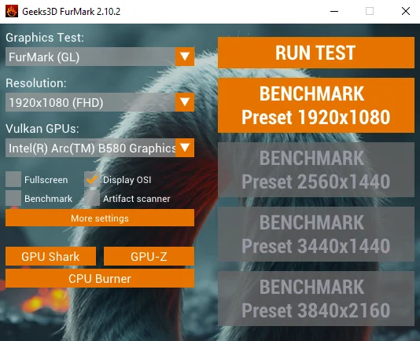The width and height of the screenshot is (420, 341).
Task: Enable the Fullscreen checkbox
Action: tap(13, 179)
